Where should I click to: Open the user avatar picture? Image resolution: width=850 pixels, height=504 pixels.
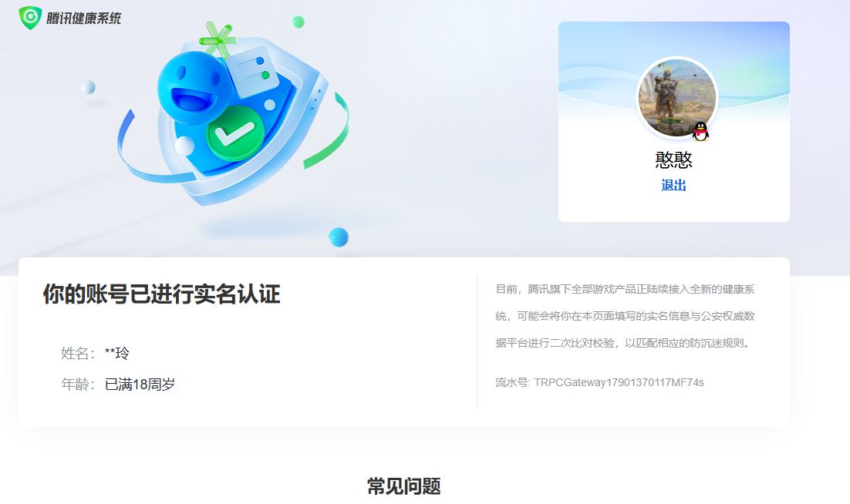(677, 98)
